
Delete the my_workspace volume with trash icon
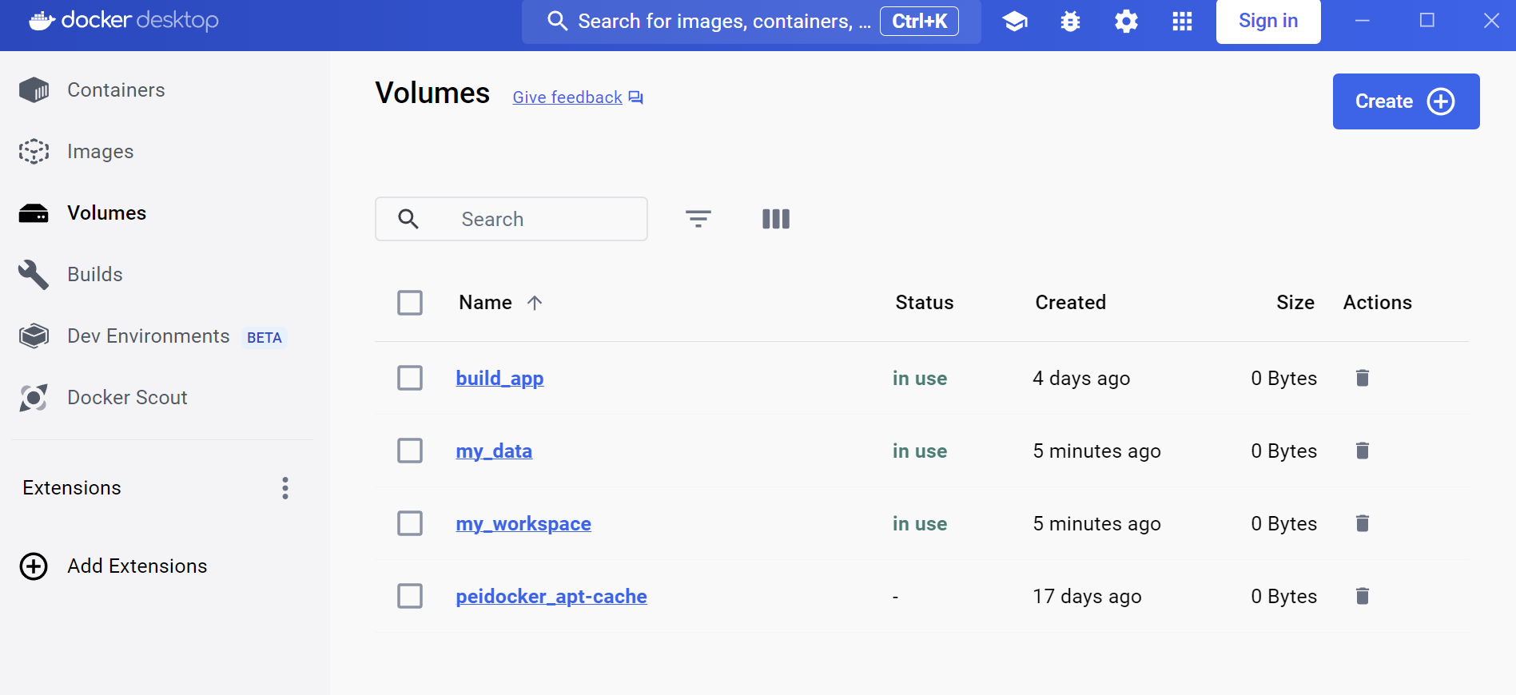pyautogui.click(x=1363, y=523)
